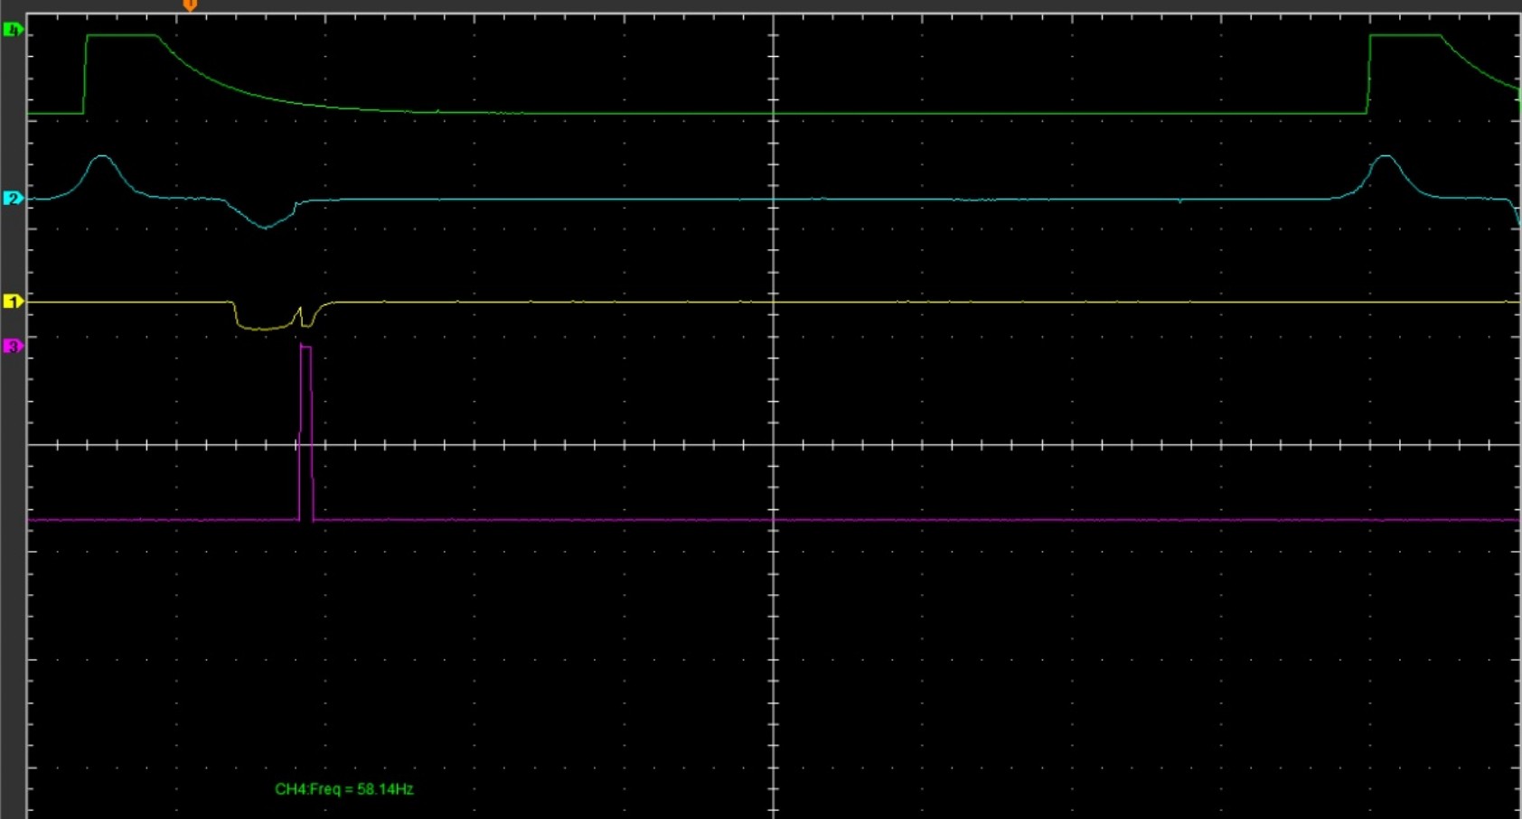The height and width of the screenshot is (819, 1522).
Task: Select the yellow channel 1 ground marker
Action: (13, 302)
